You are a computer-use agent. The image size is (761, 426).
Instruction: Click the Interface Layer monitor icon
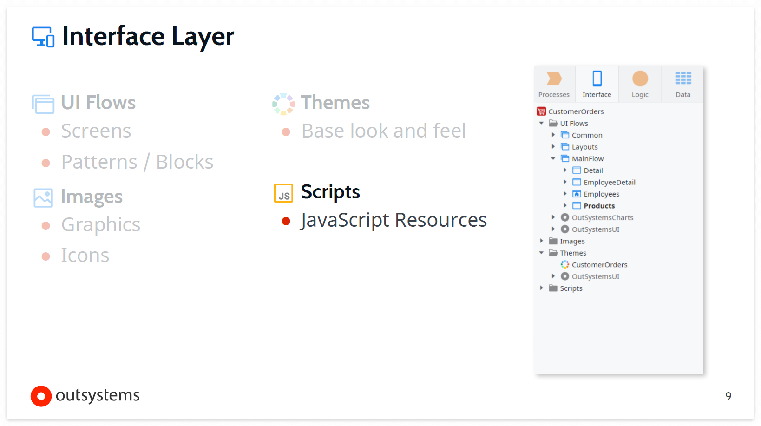pyautogui.click(x=43, y=37)
